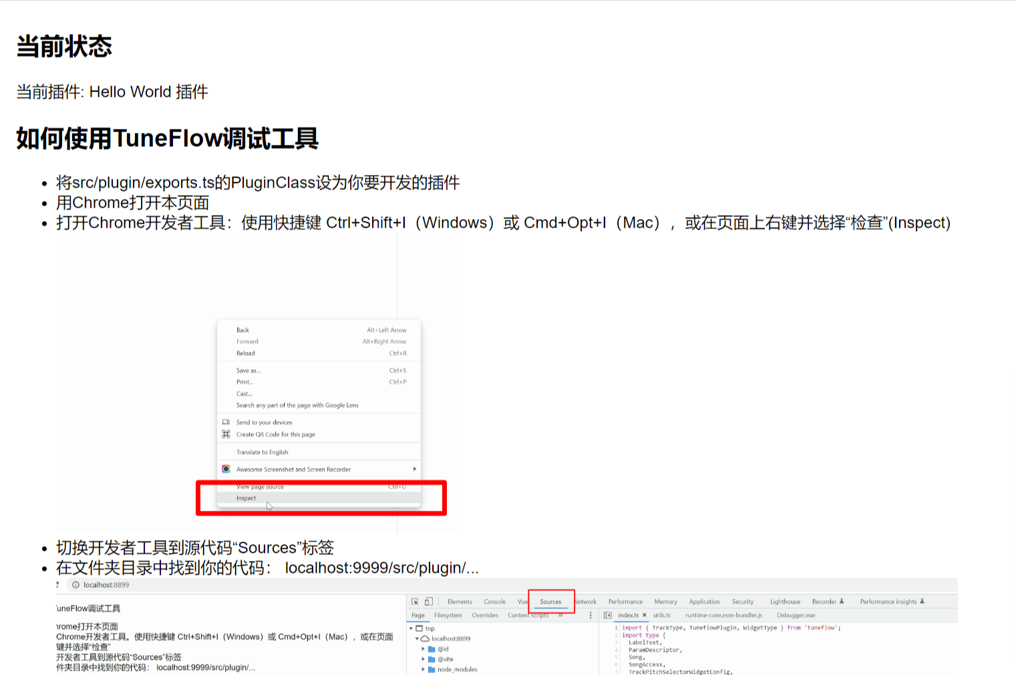Switch to the Memory tab
The width and height of the screenshot is (1016, 675).
click(665, 602)
